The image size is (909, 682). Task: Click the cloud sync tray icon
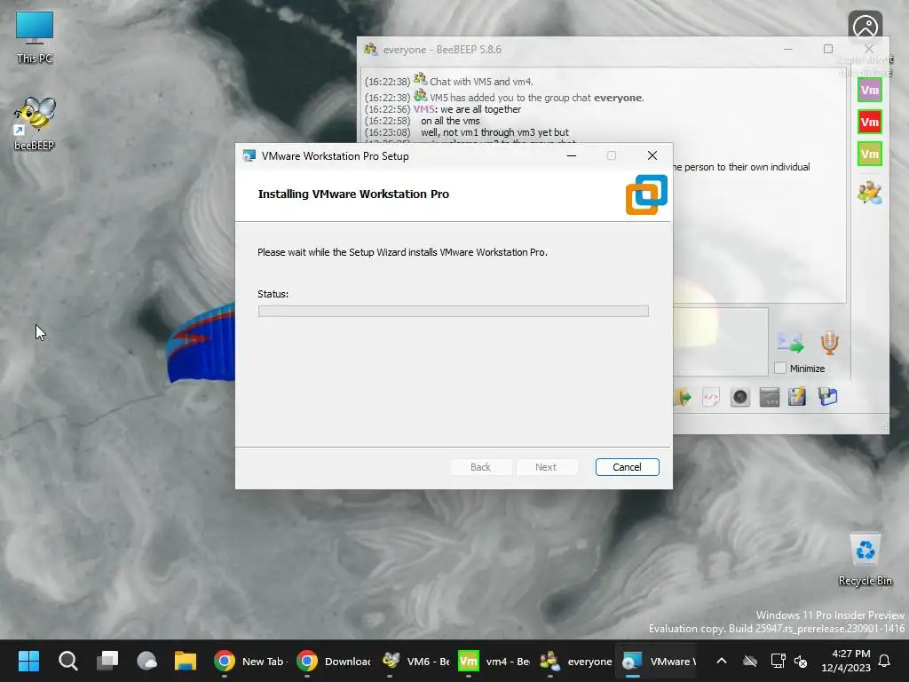pos(750,661)
